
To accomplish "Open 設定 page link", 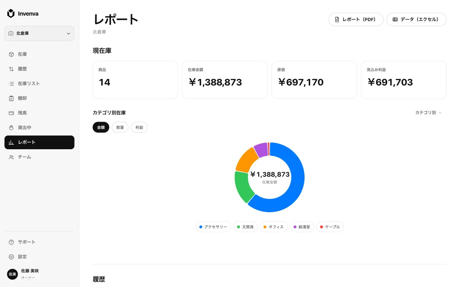I will pyautogui.click(x=39, y=257).
